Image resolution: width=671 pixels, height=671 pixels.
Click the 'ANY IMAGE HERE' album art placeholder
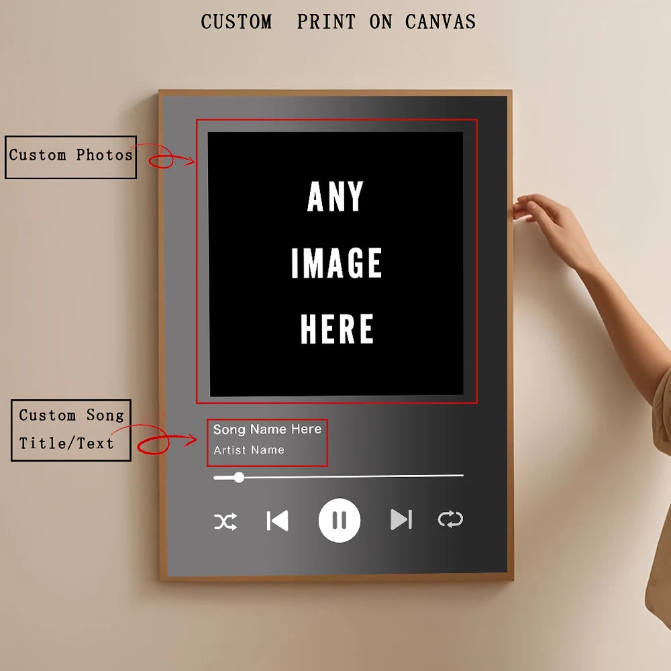pos(336,264)
